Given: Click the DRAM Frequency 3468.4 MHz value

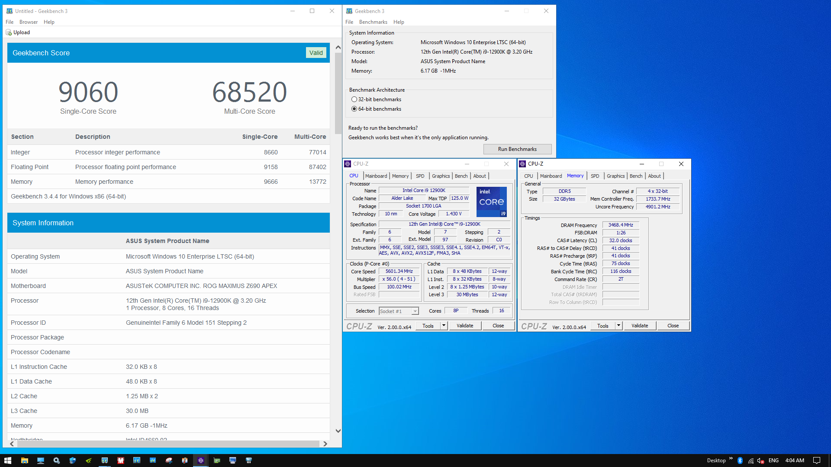Looking at the screenshot, I should coord(621,225).
